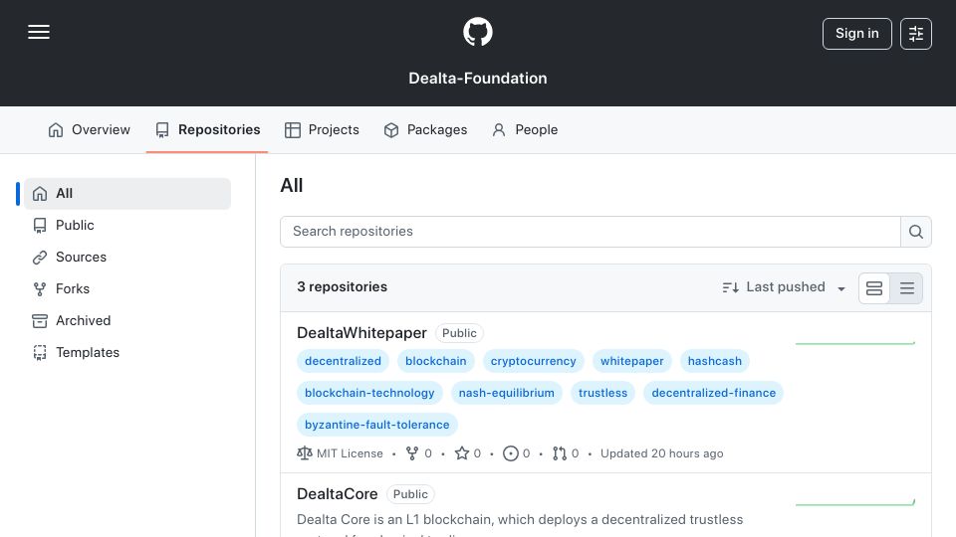Select the Repositories tab
This screenshot has width=956, height=537.
coord(207,129)
